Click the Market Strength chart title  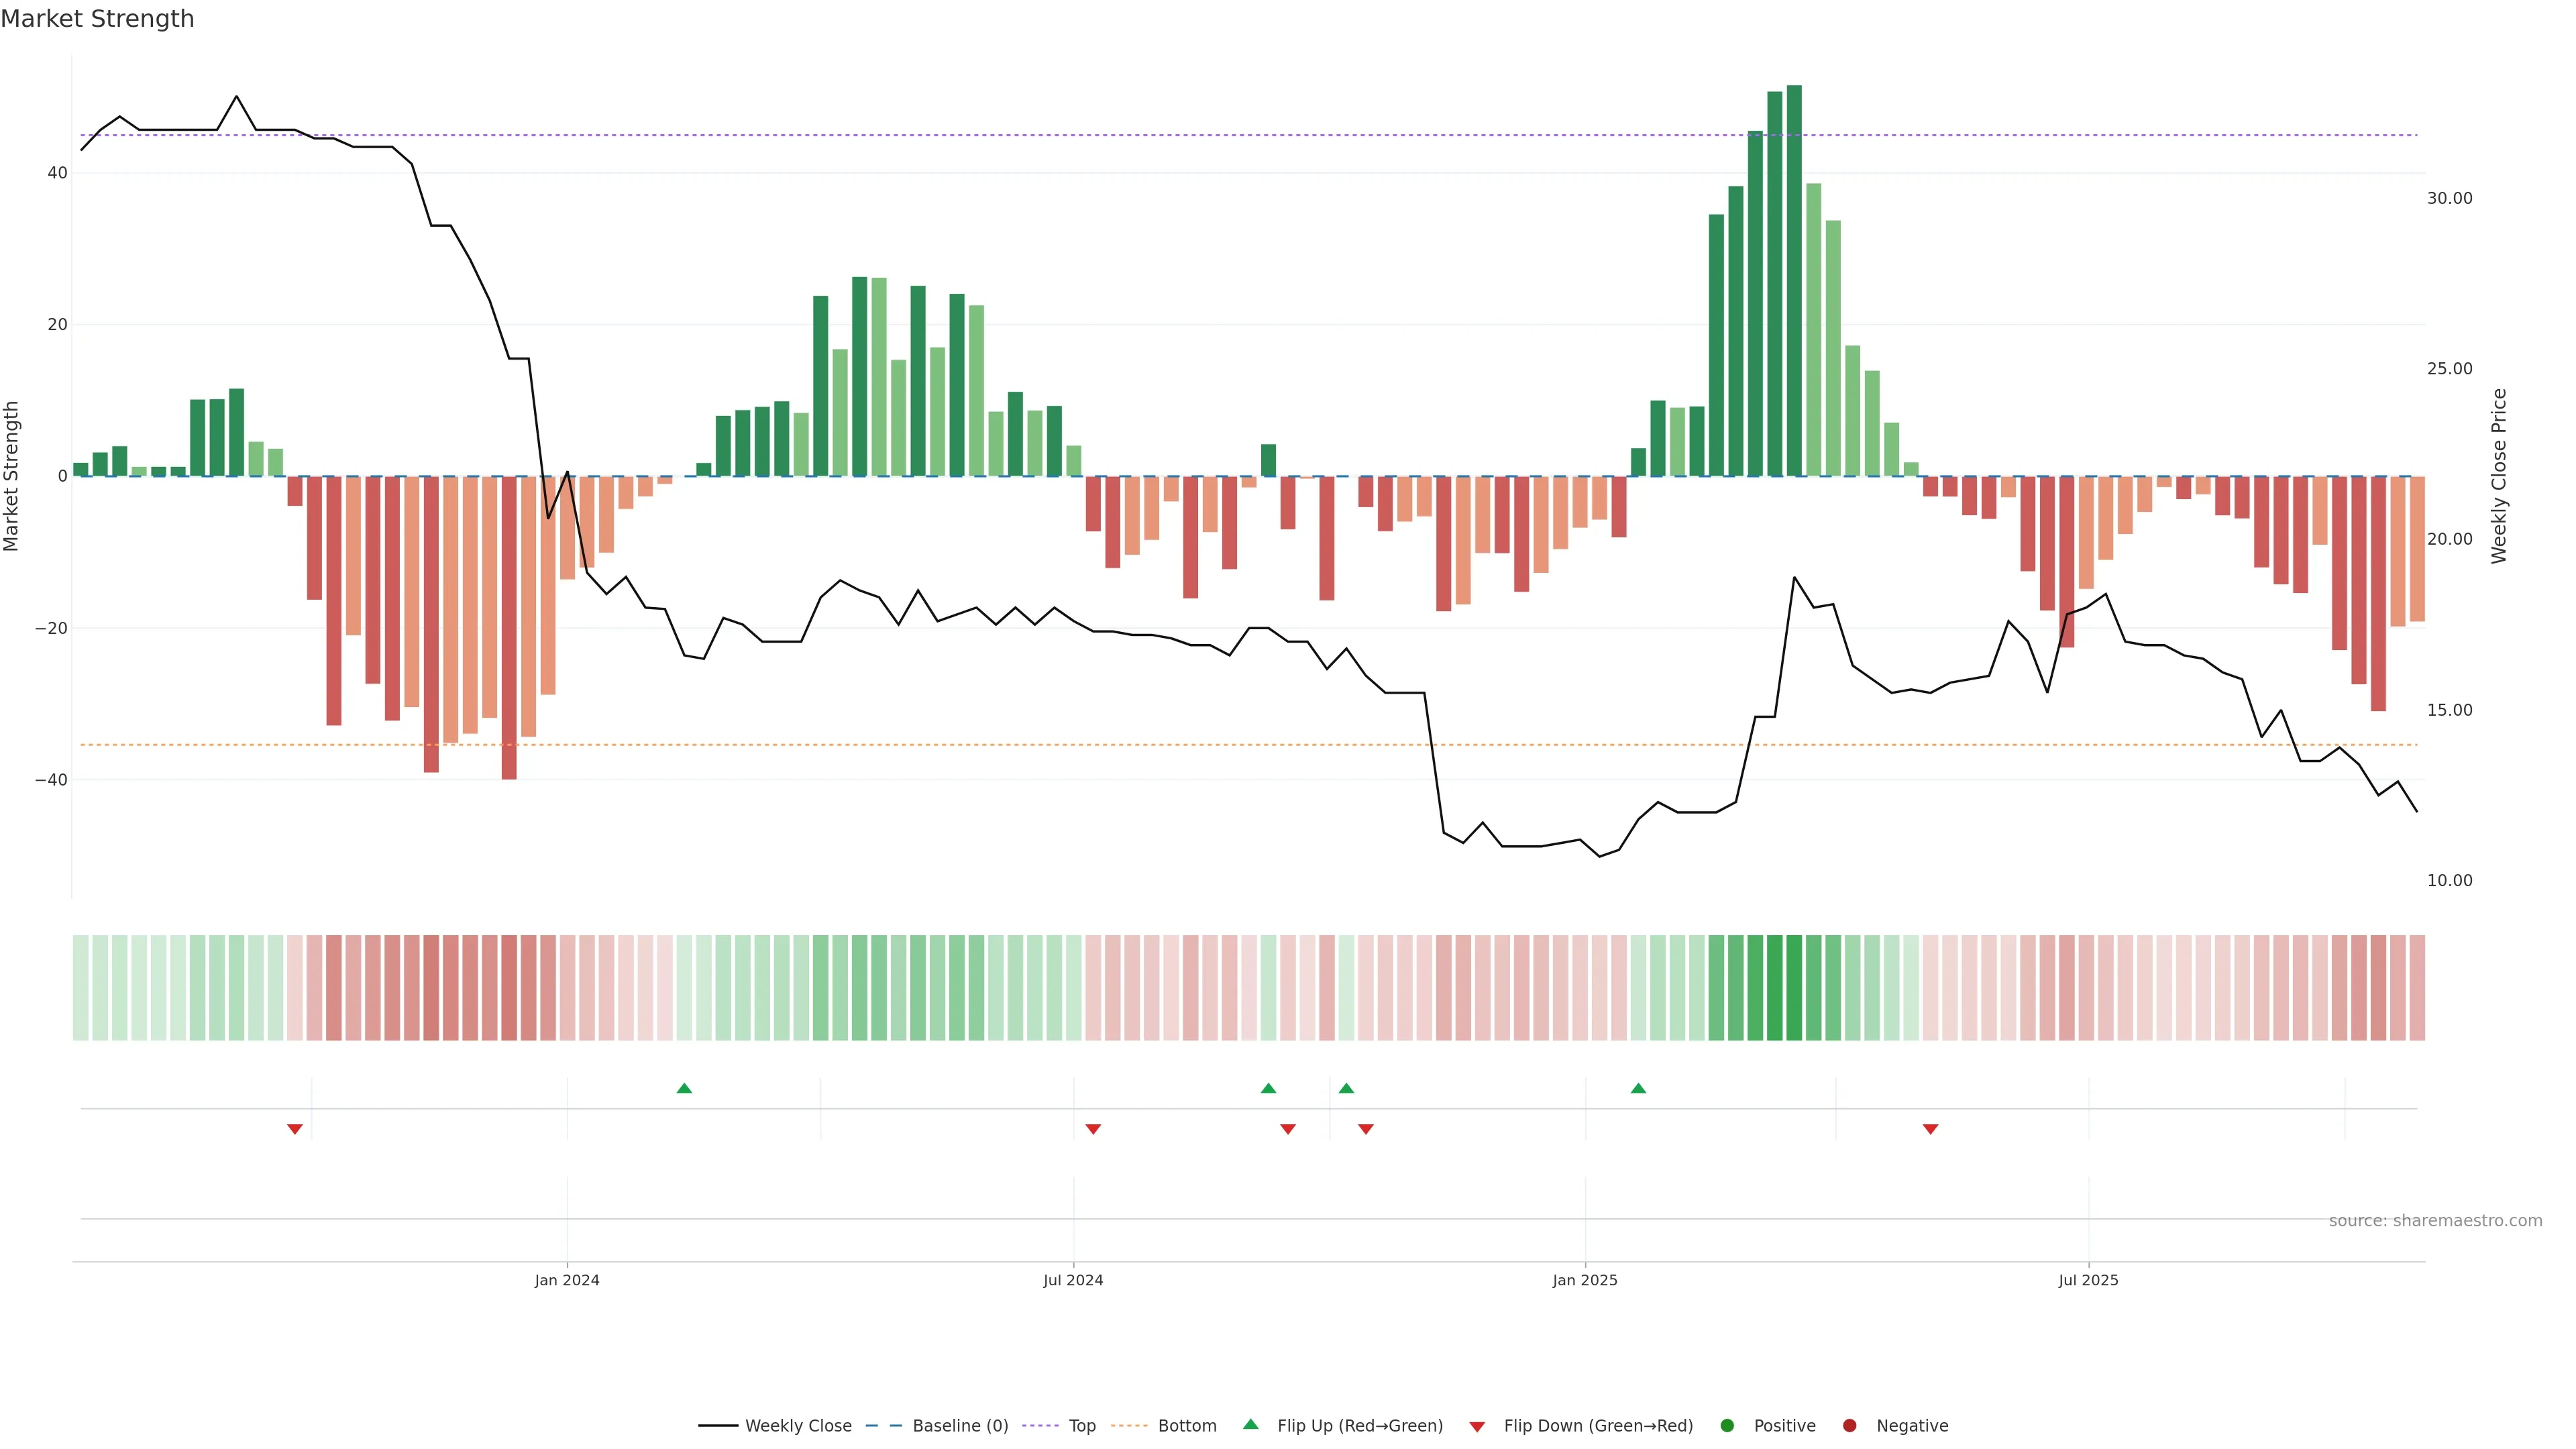click(97, 19)
